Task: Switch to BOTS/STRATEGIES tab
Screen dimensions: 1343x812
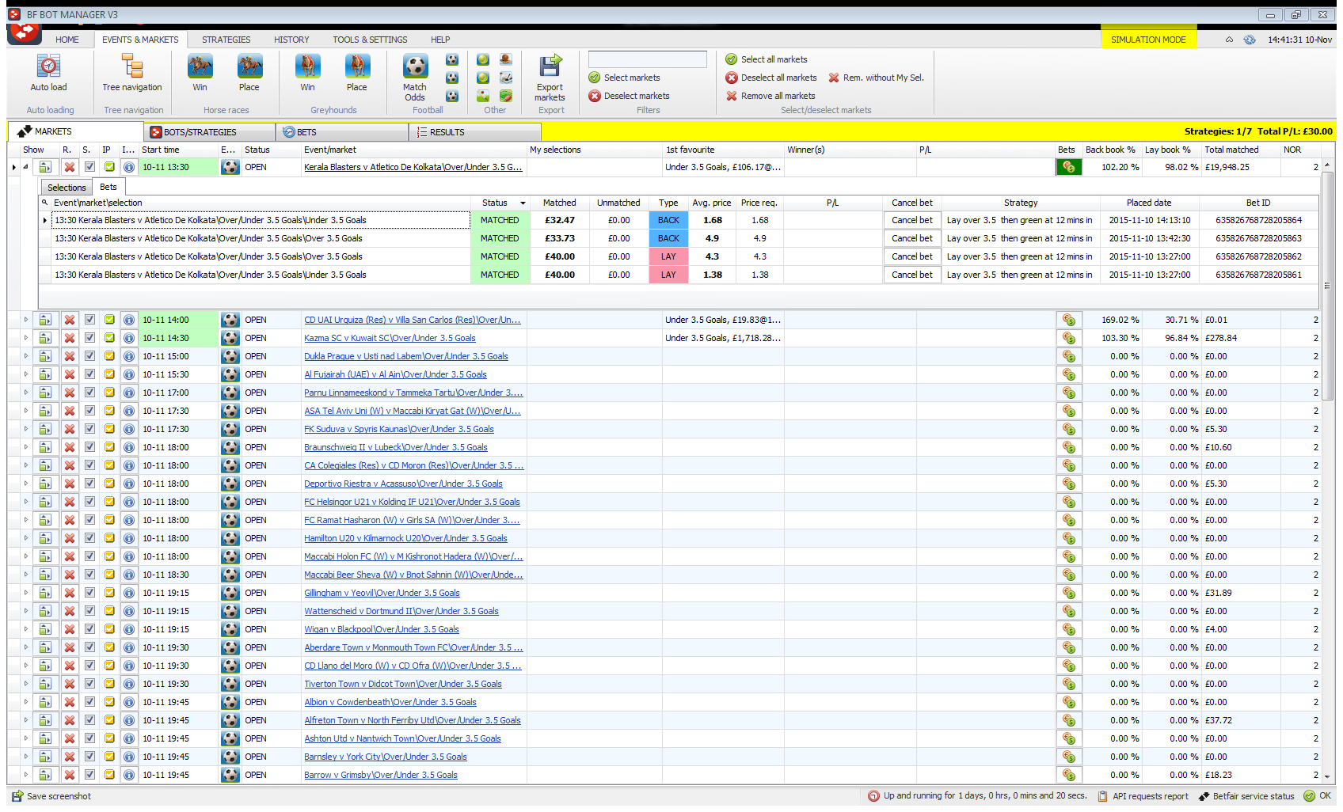Action: (209, 132)
